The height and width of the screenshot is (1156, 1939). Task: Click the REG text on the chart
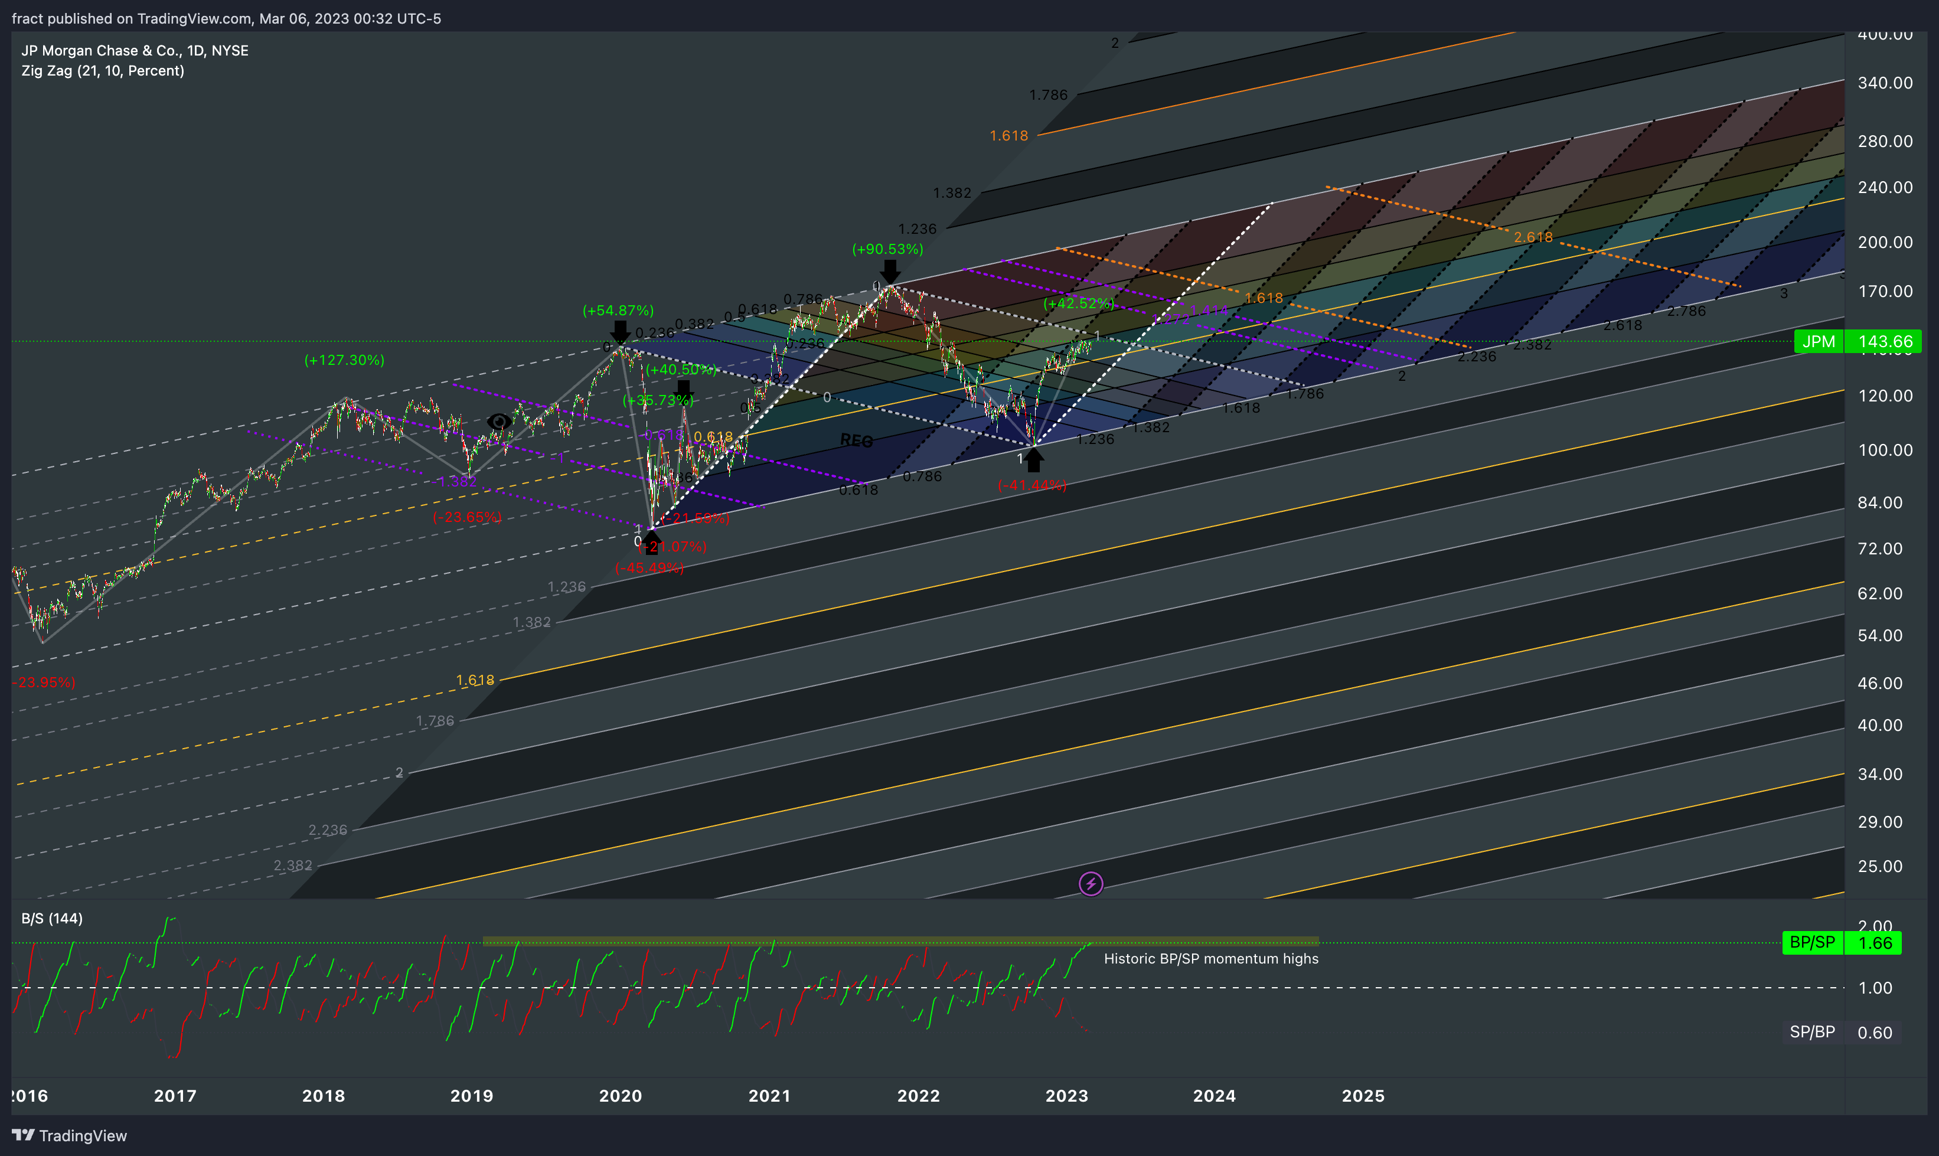(856, 441)
